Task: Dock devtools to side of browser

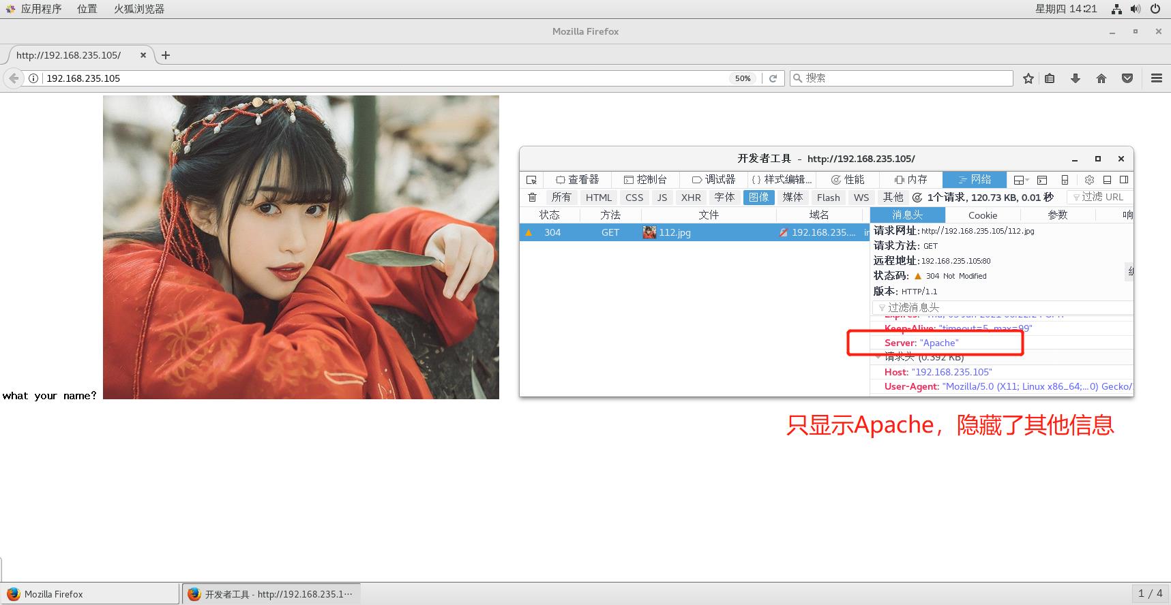Action: click(x=1124, y=180)
